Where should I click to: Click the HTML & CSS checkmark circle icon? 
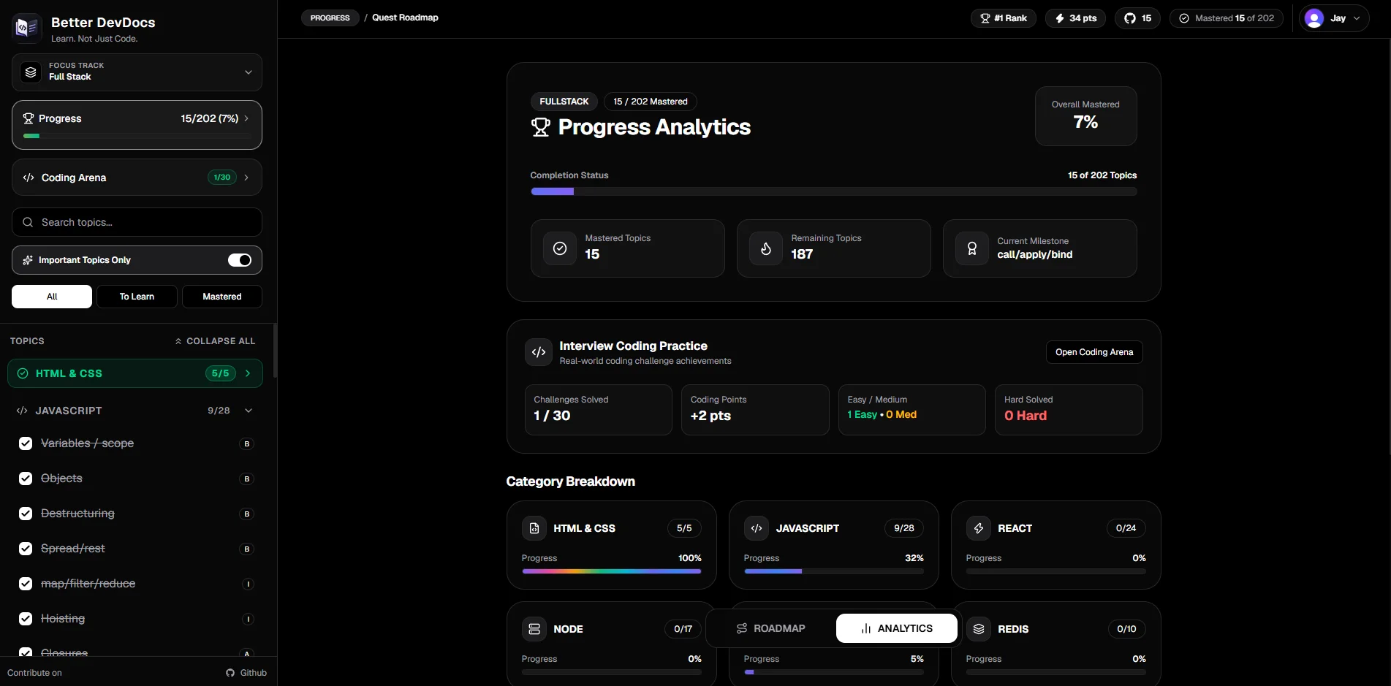(23, 373)
